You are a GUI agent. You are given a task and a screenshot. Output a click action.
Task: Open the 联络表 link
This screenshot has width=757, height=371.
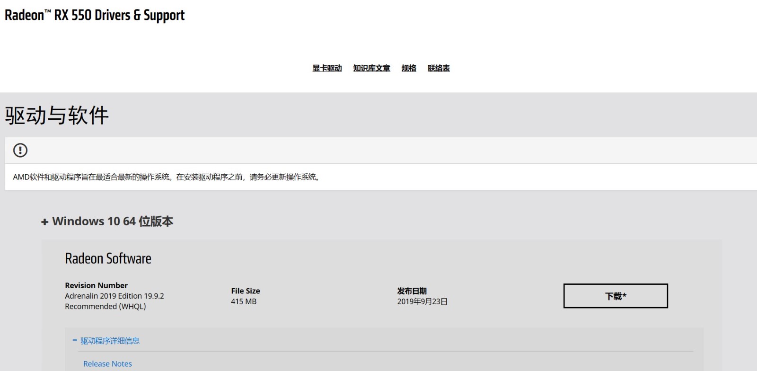coord(439,68)
